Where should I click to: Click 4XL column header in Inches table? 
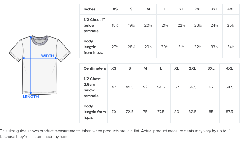231,9
